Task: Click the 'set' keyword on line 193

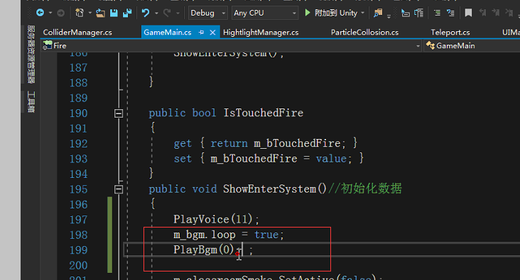Action: (183, 159)
